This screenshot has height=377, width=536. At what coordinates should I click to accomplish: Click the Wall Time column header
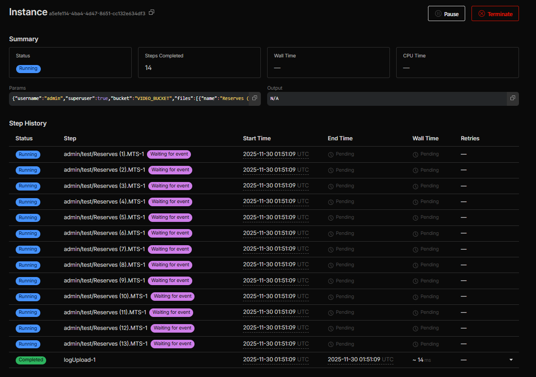click(425, 139)
